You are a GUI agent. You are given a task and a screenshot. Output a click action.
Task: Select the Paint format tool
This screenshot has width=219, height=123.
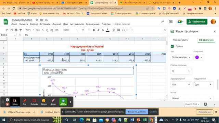click(21, 30)
